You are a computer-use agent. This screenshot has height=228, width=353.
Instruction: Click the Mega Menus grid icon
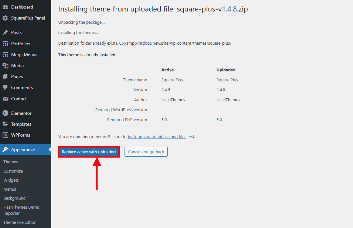click(x=5, y=55)
